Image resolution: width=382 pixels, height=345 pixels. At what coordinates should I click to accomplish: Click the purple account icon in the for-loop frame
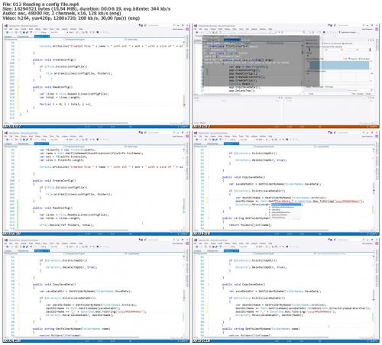187,29
